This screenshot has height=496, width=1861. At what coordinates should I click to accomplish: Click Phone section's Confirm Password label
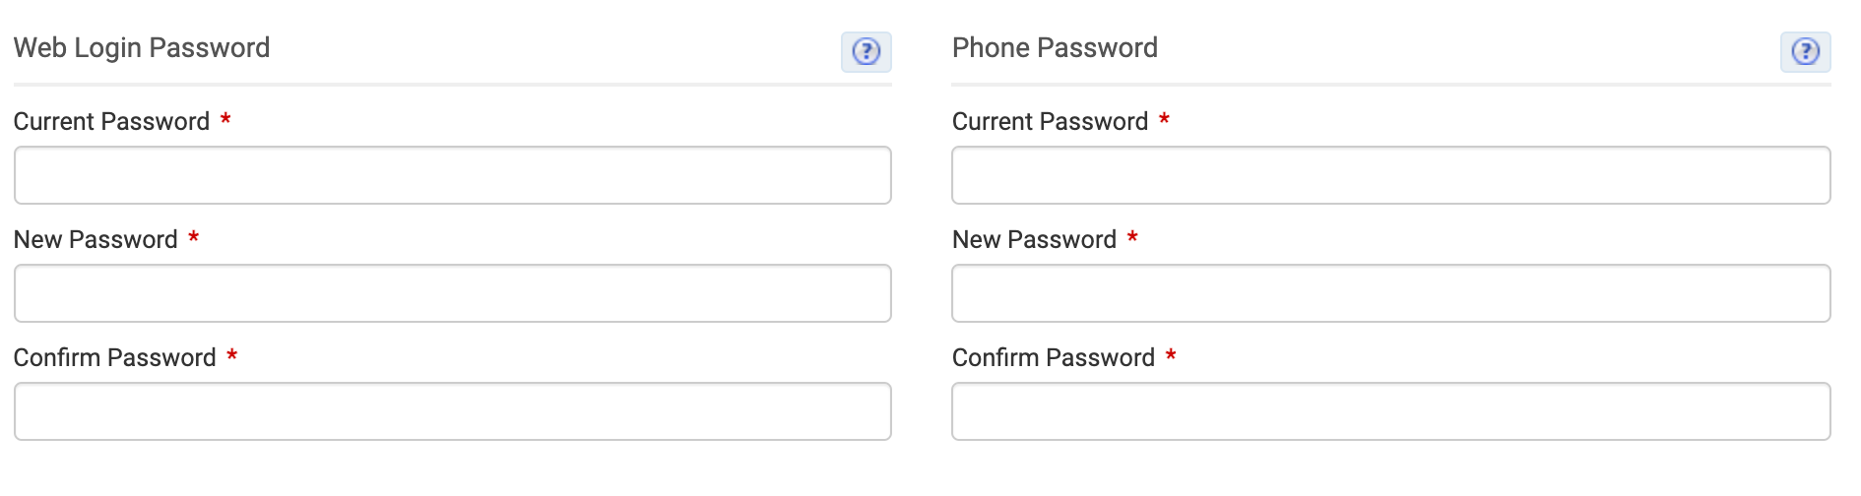click(1053, 357)
